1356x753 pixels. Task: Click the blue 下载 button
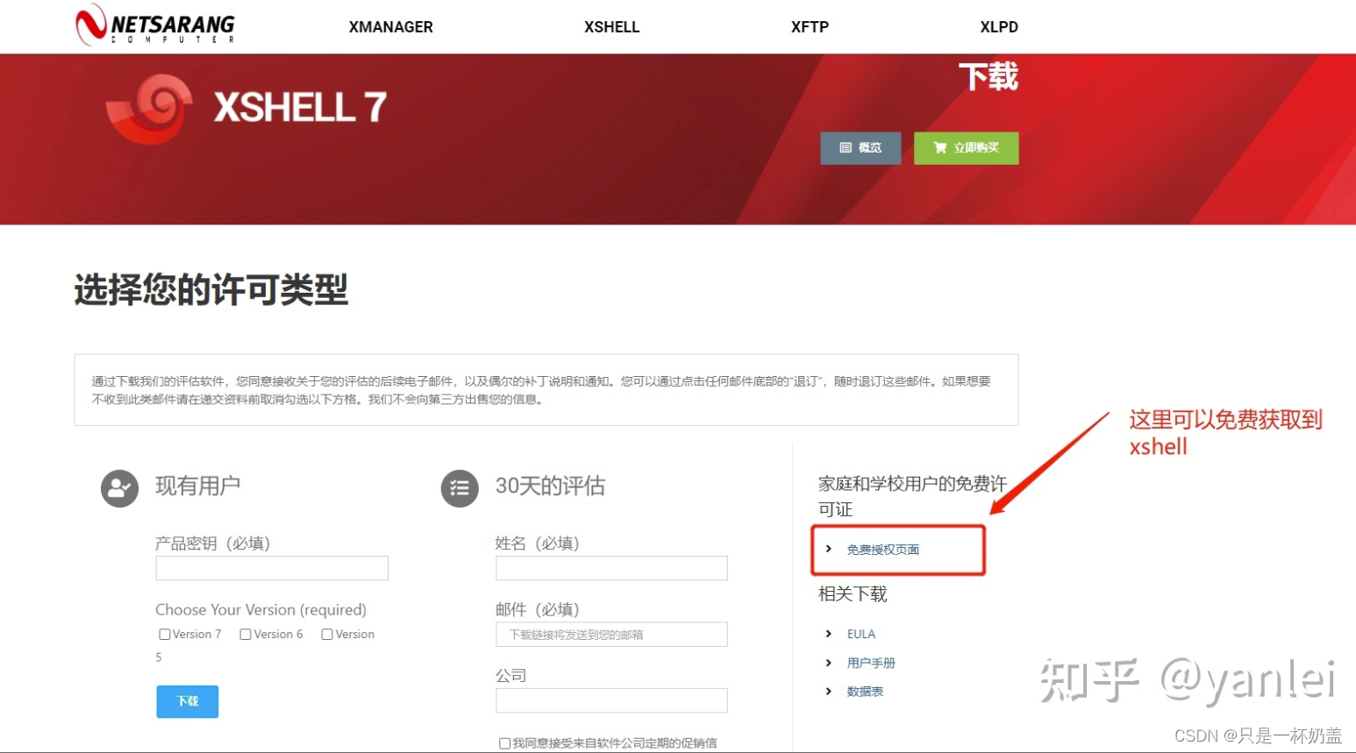click(187, 701)
